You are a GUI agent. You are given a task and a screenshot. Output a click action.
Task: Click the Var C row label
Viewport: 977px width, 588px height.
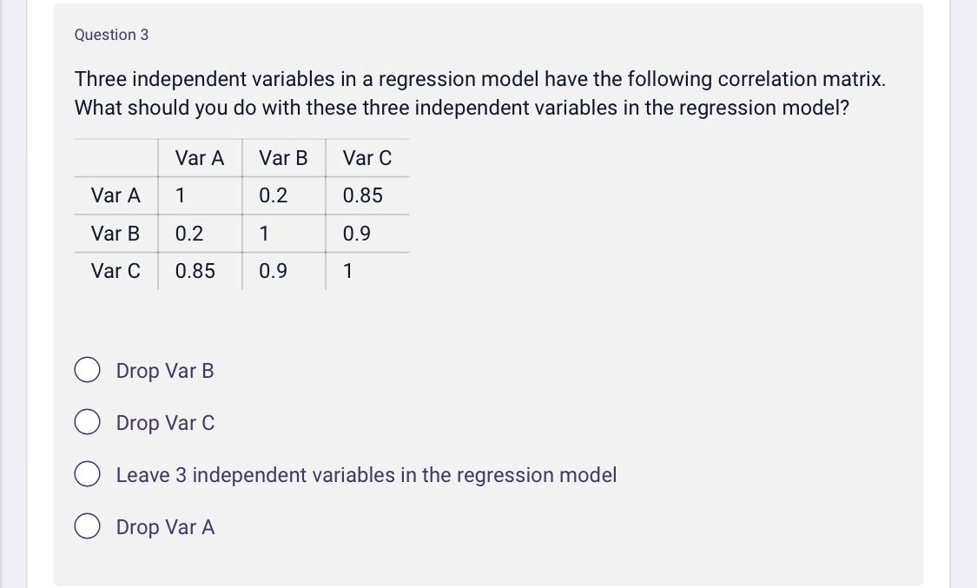115,271
